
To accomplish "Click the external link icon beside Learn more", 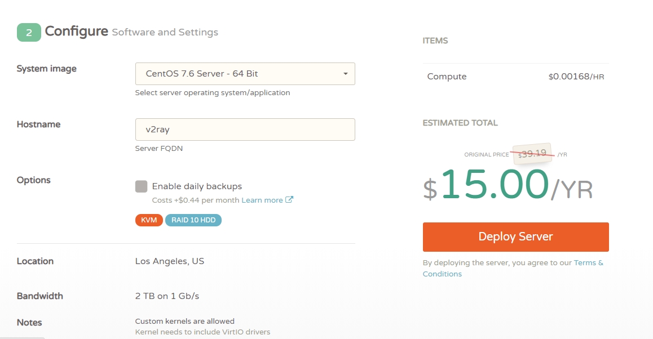I will [289, 200].
